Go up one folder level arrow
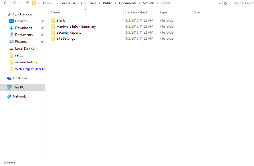The width and height of the screenshot is (254, 166). 27,3
